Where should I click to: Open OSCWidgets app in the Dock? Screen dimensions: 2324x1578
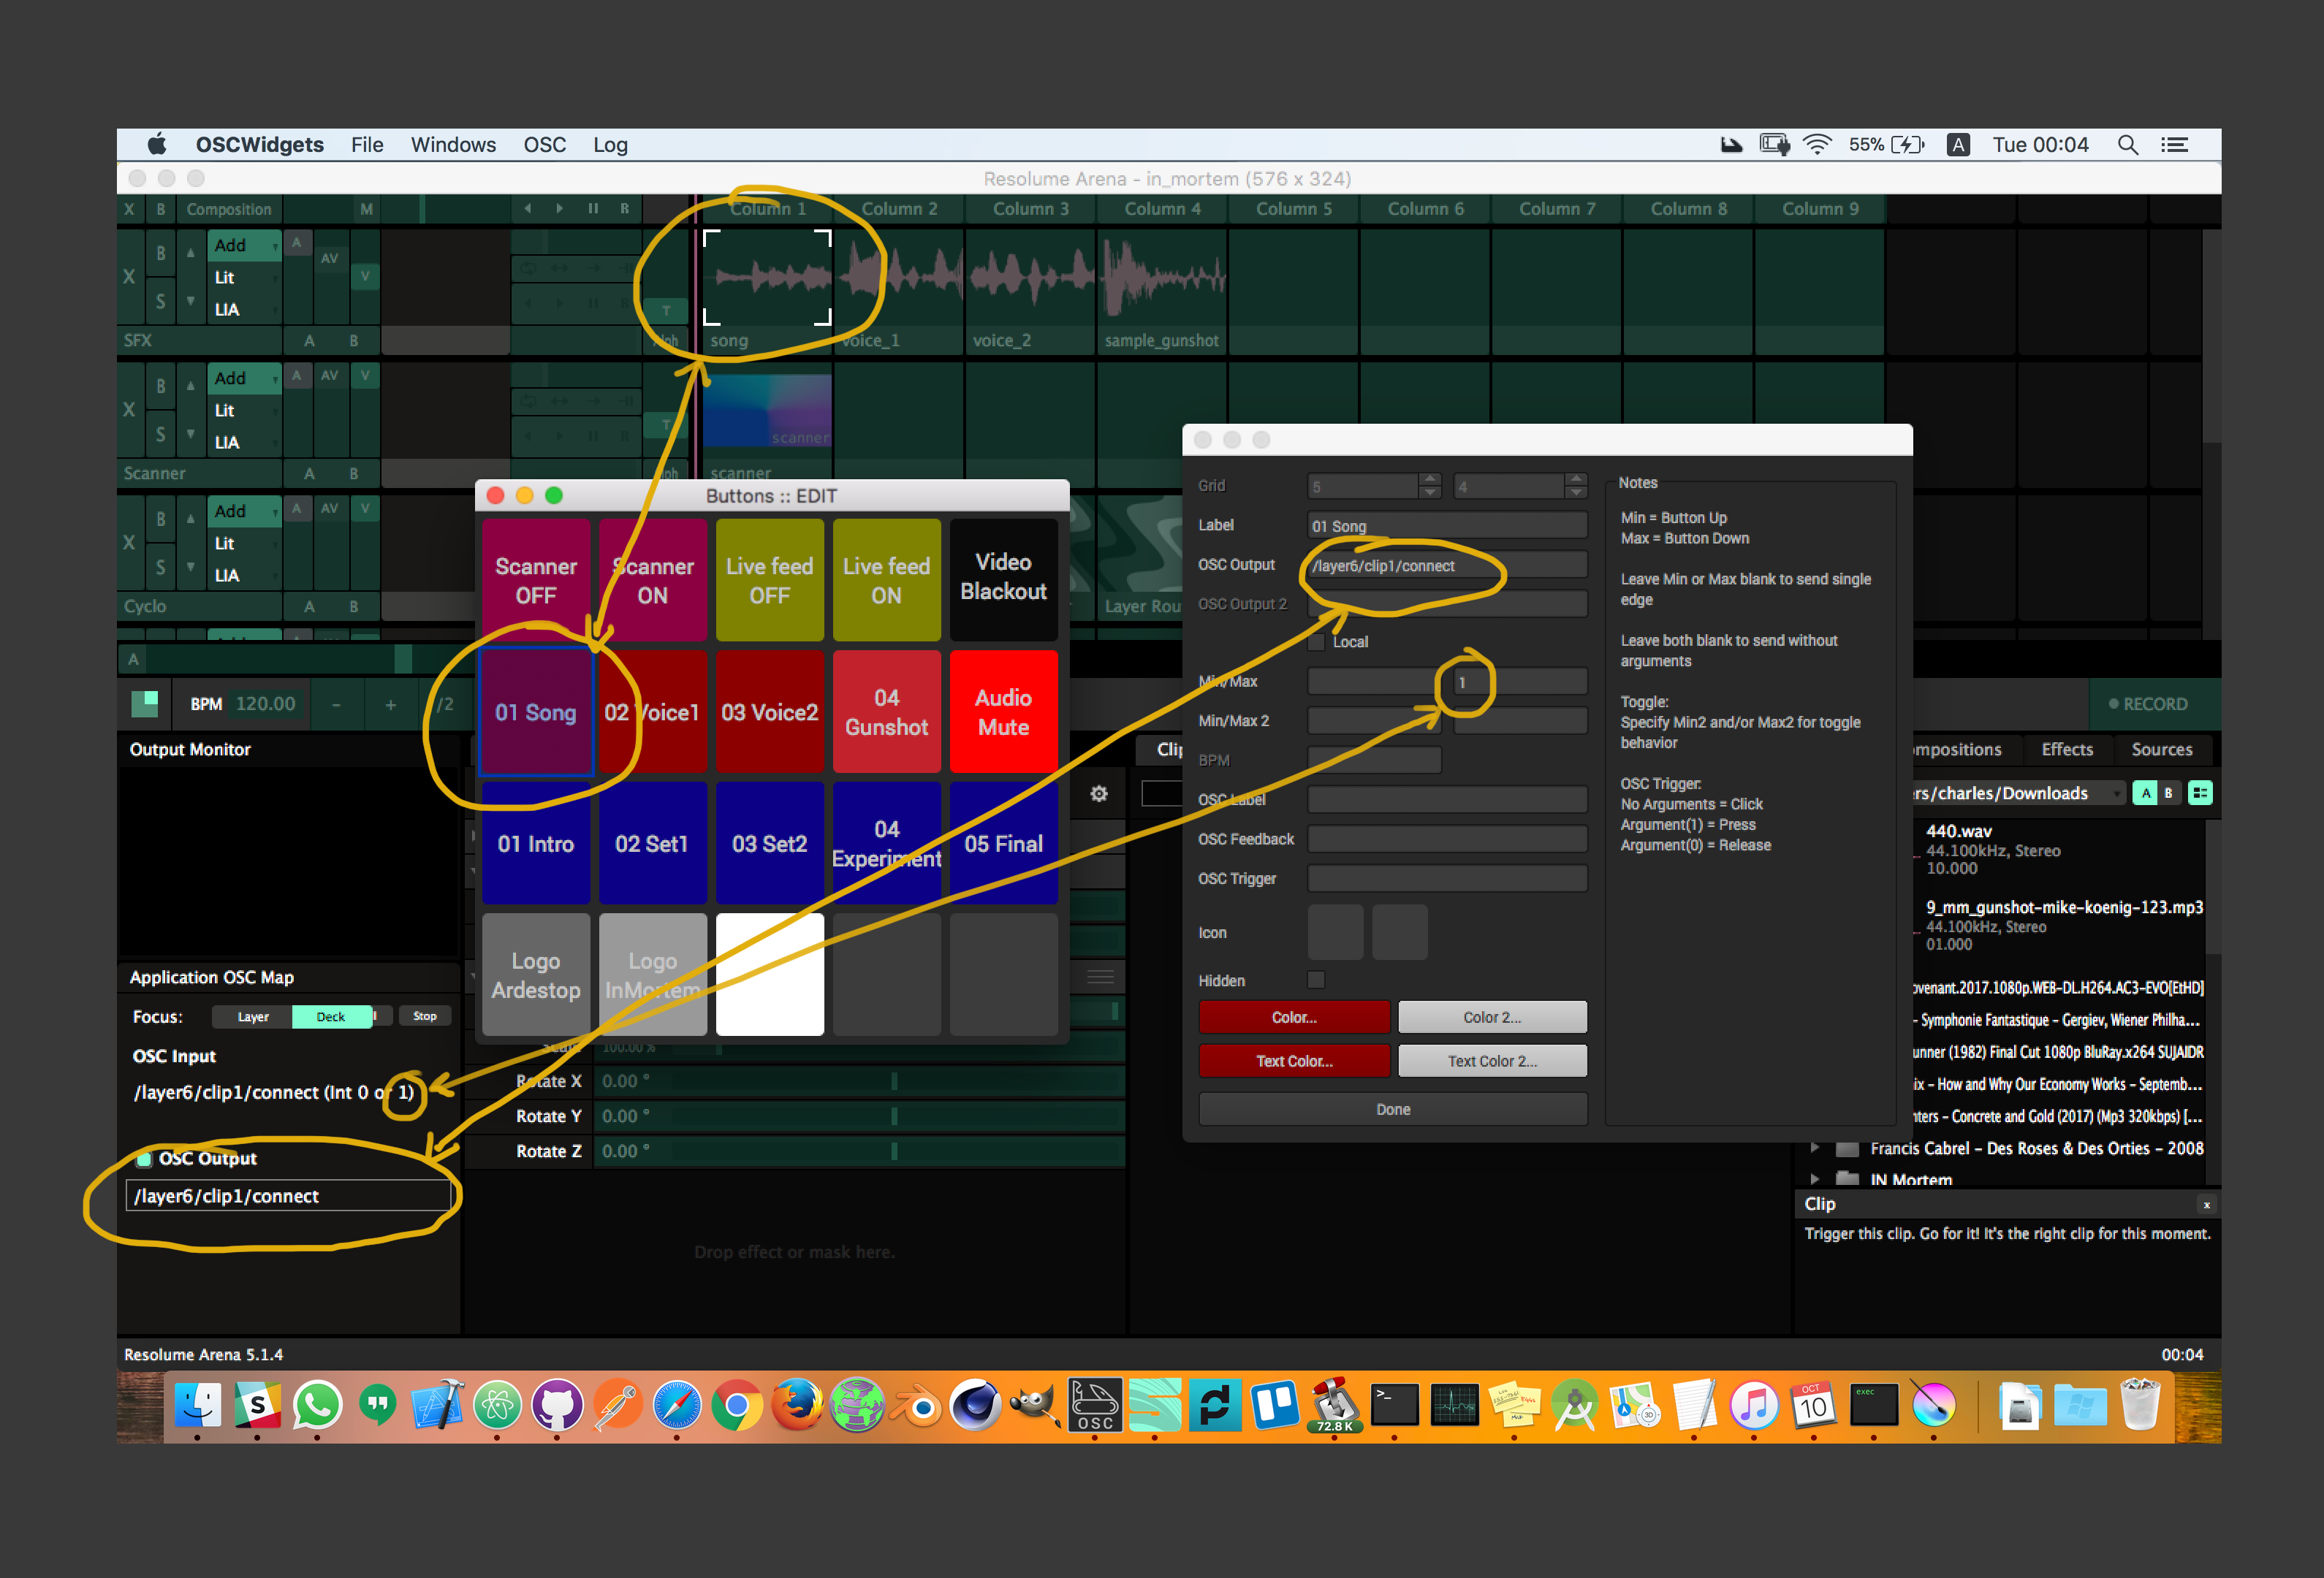(1094, 1405)
